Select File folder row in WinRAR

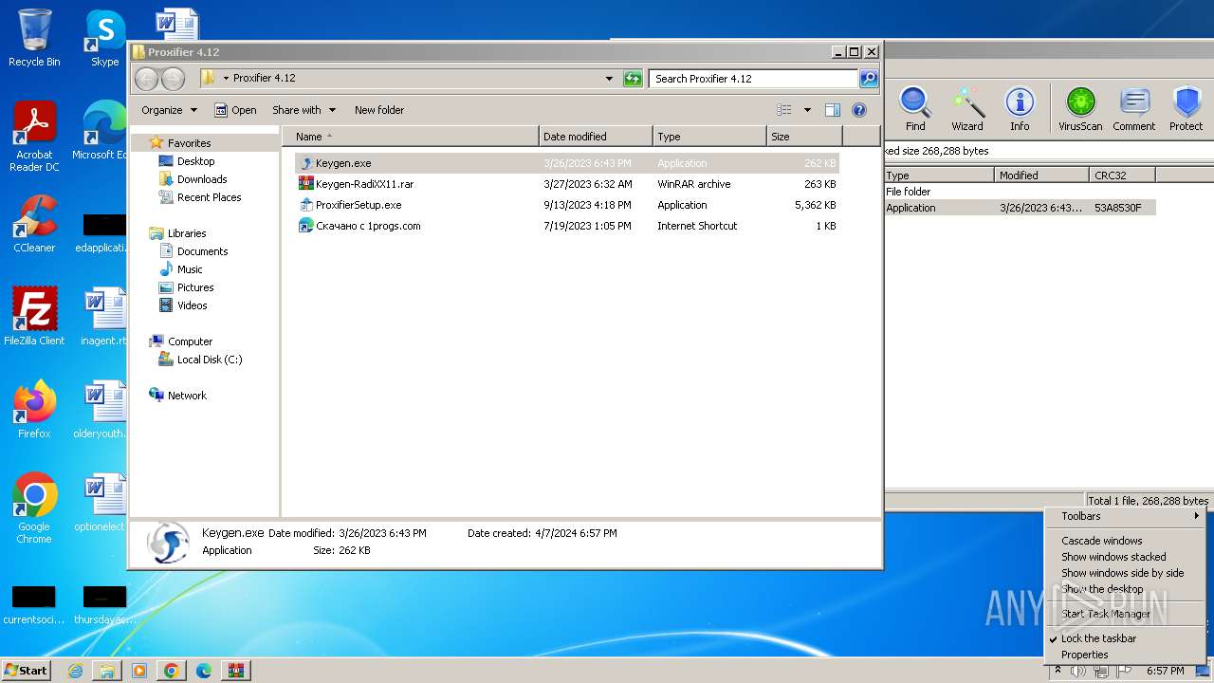pos(1020,192)
